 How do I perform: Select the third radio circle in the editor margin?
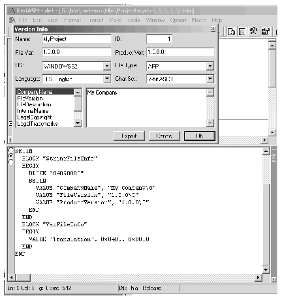[x=10, y=162]
